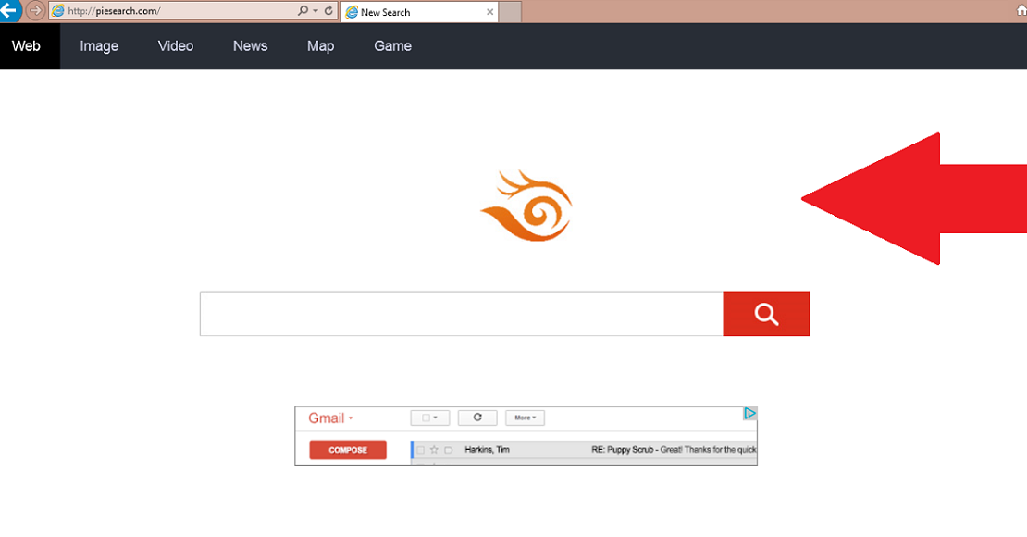This screenshot has height=537, width=1027.
Task: Click the red COMPOSE button in the ad
Action: [x=348, y=450]
